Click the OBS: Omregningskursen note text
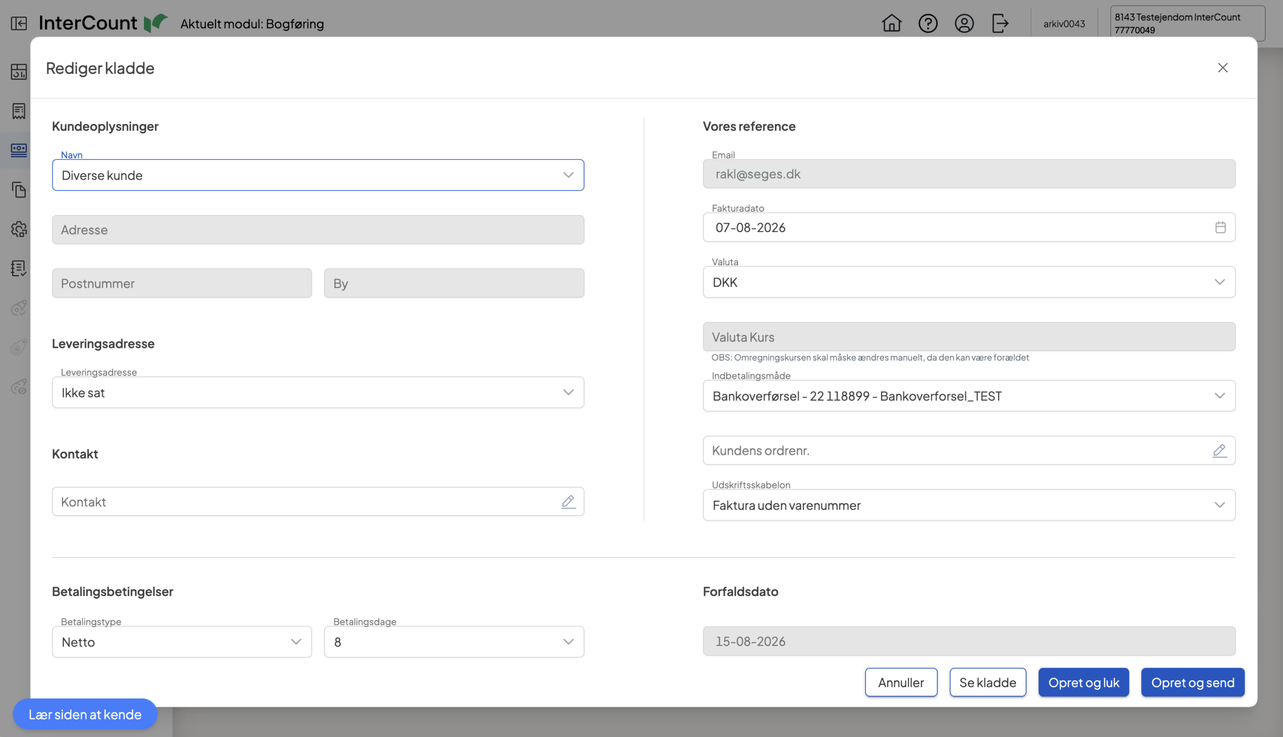Image resolution: width=1283 pixels, height=737 pixels. tap(870, 357)
